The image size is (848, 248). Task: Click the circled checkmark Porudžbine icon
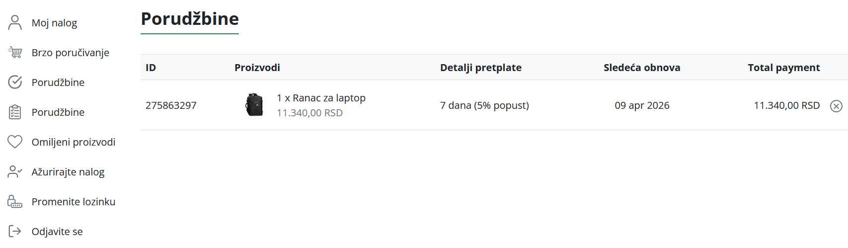point(15,82)
